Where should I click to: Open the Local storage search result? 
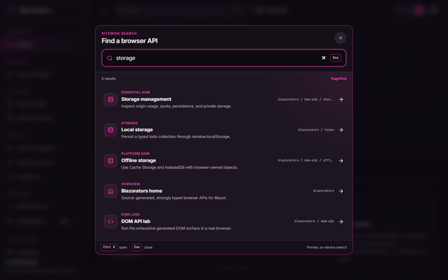224,130
